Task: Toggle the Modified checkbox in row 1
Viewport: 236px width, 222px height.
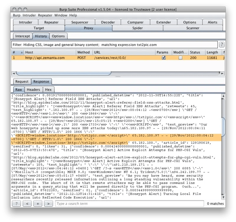Action: point(180,58)
